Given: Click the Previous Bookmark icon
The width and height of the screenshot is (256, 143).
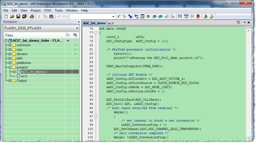Looking at the screenshot, I should pyautogui.click(x=155, y=16).
